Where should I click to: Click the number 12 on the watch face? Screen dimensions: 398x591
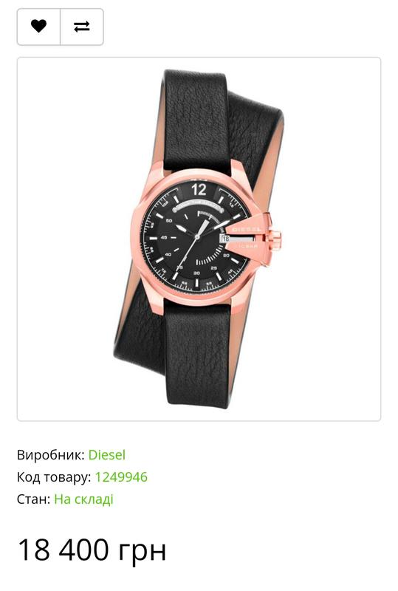point(199,189)
